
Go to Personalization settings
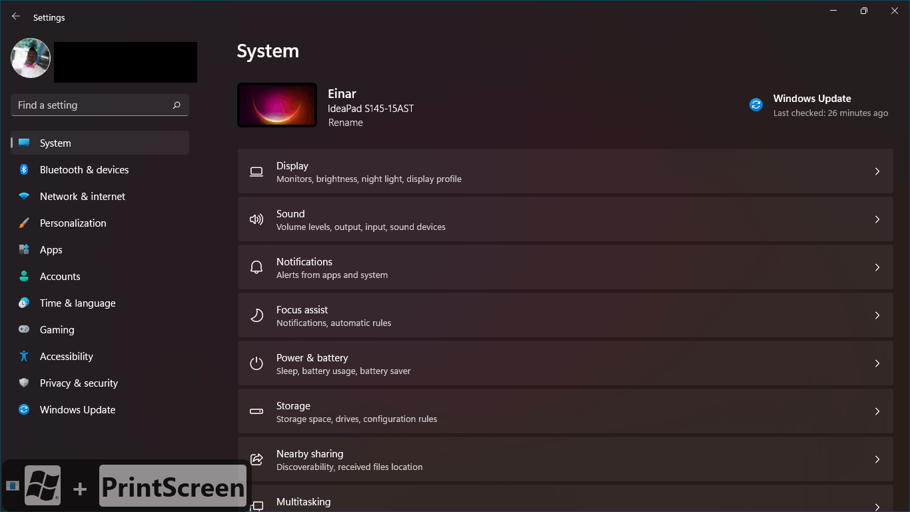click(x=100, y=223)
